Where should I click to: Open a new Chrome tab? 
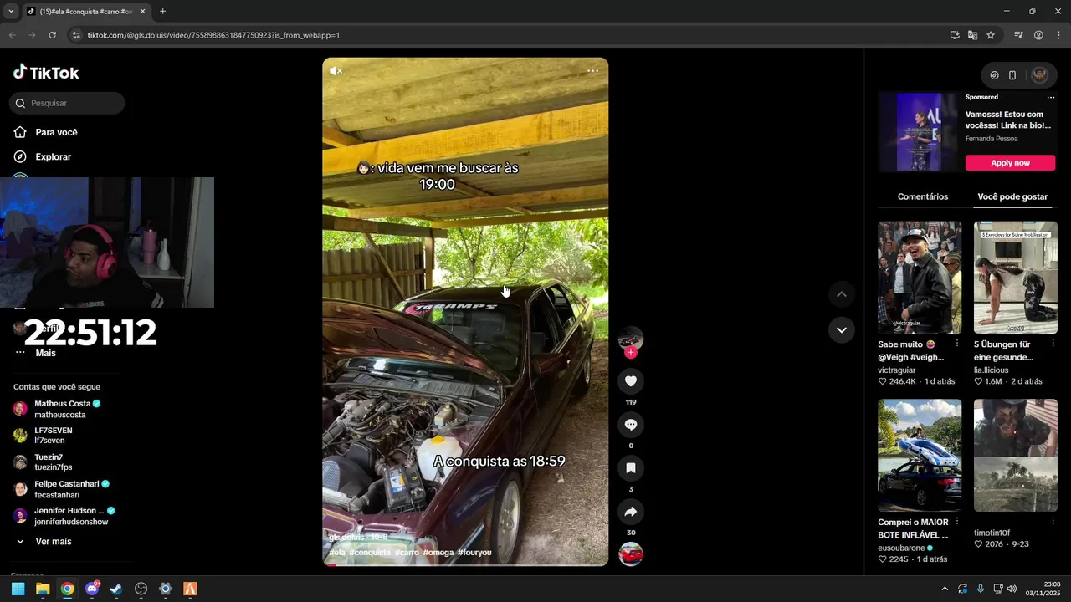[162, 12]
